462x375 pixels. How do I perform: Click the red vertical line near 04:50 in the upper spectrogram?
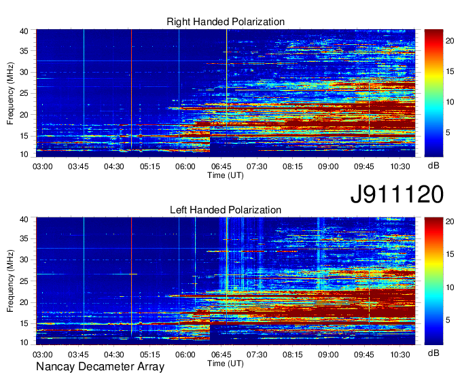point(131,90)
